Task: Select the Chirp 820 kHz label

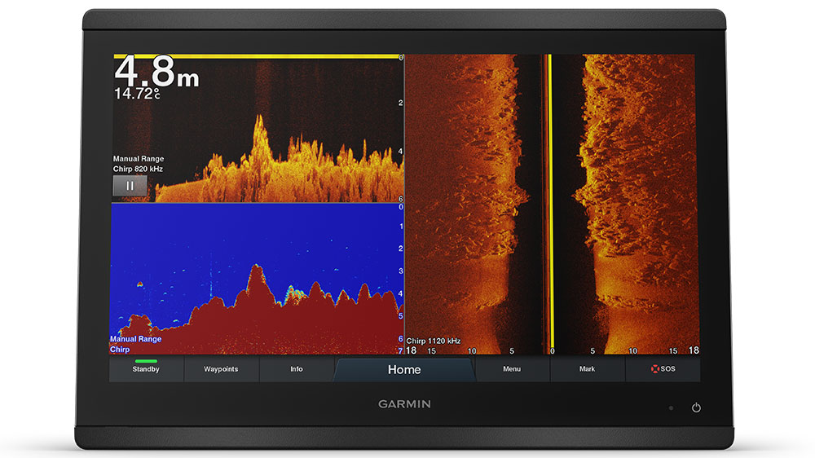Action: pos(138,169)
